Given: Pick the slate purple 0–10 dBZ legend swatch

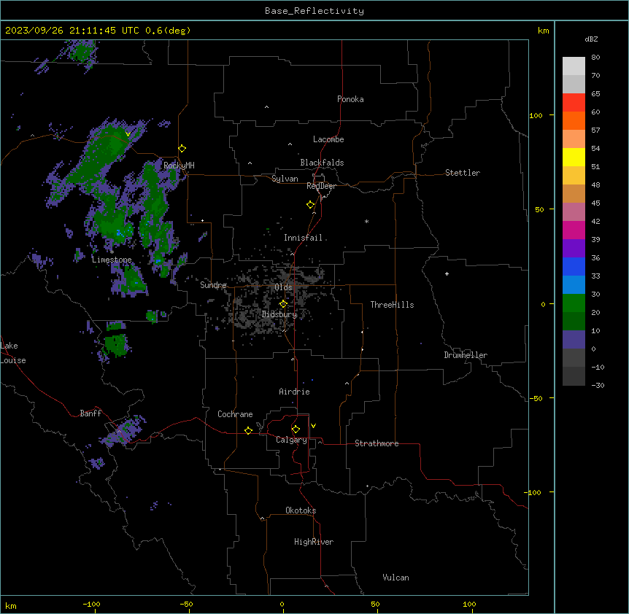Looking at the screenshot, I should point(574,340).
